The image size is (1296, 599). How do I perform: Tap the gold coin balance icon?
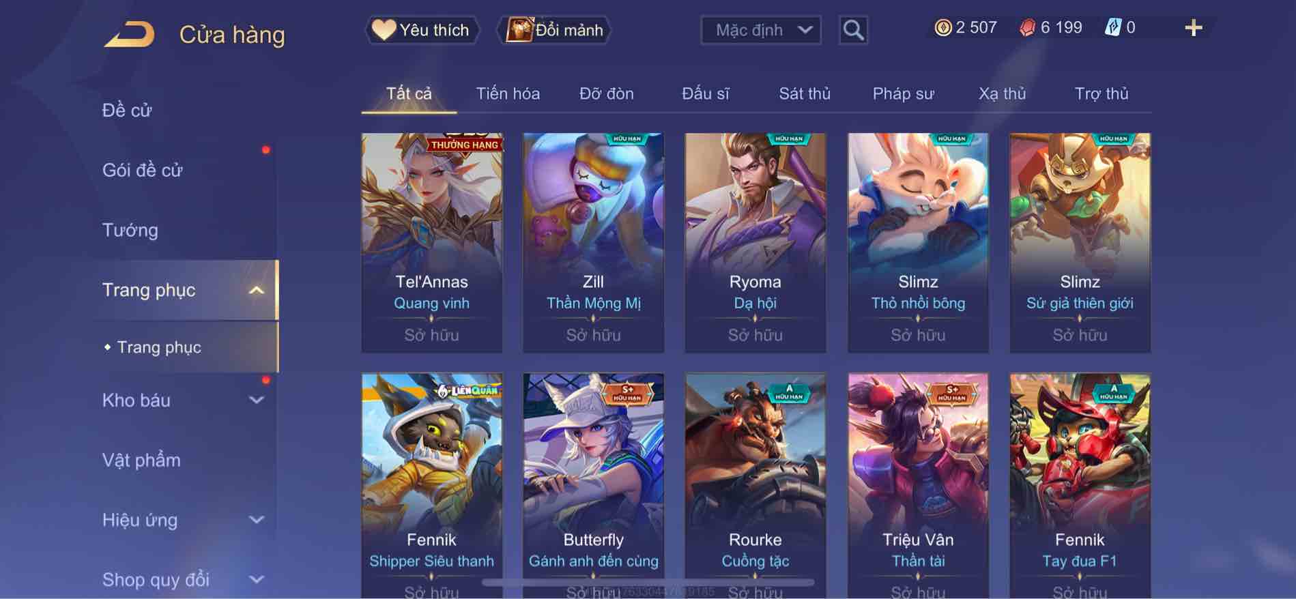coord(942,28)
